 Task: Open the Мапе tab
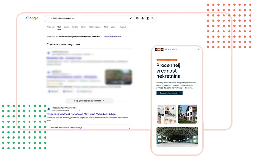click(106, 27)
